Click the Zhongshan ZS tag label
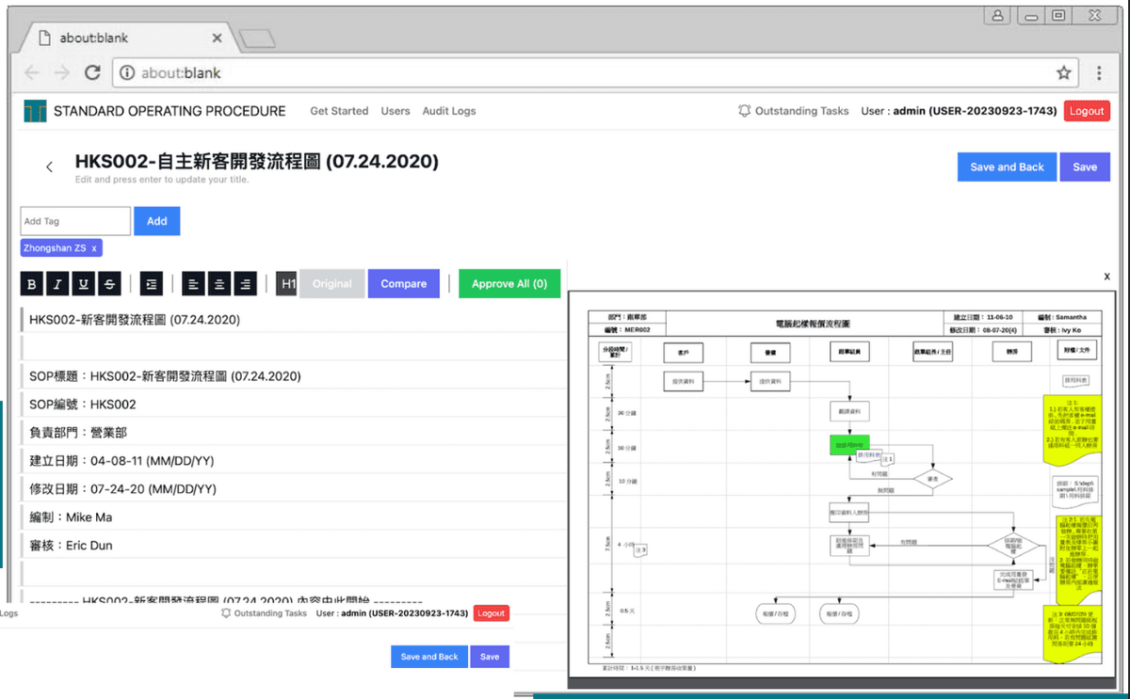This screenshot has height=699, width=1130. point(55,248)
